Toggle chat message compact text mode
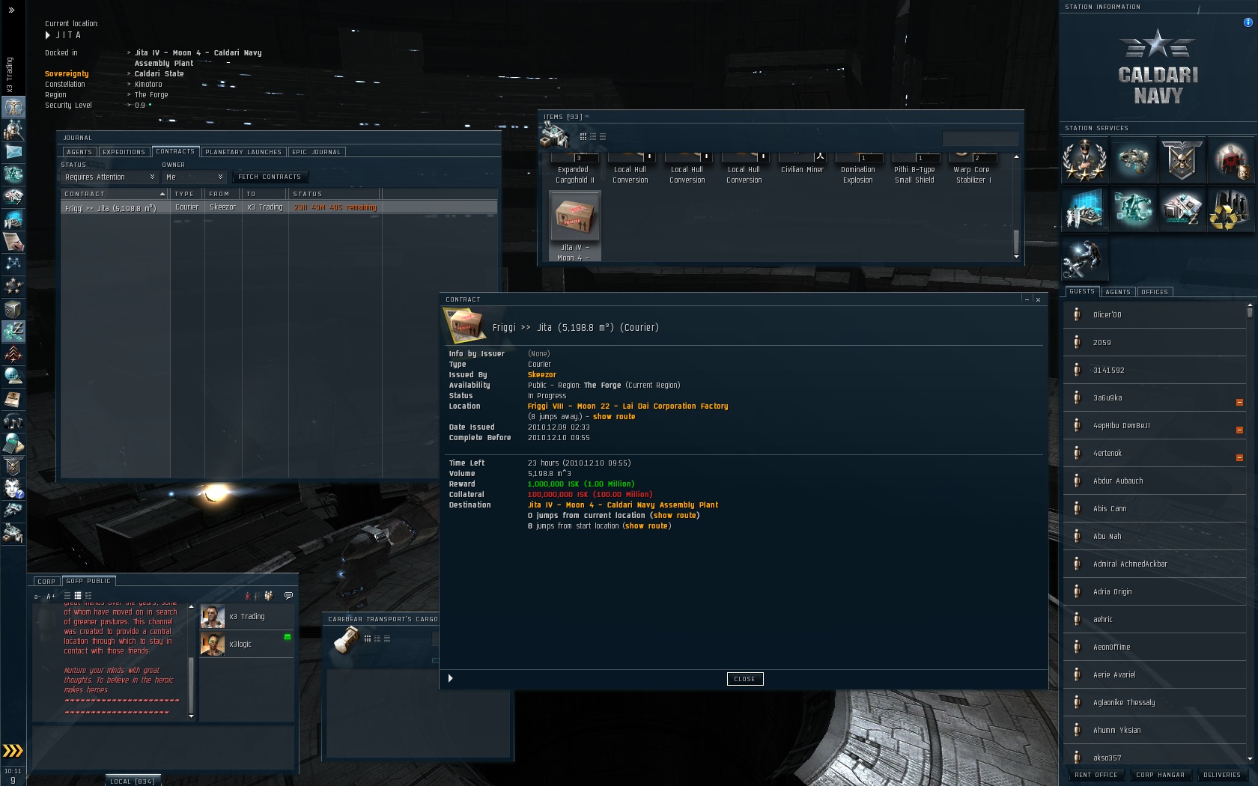The width and height of the screenshot is (1258, 786). (67, 596)
